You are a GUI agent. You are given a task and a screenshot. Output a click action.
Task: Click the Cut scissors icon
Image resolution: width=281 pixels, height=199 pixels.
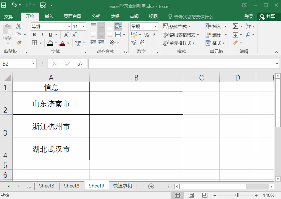coord(19,26)
